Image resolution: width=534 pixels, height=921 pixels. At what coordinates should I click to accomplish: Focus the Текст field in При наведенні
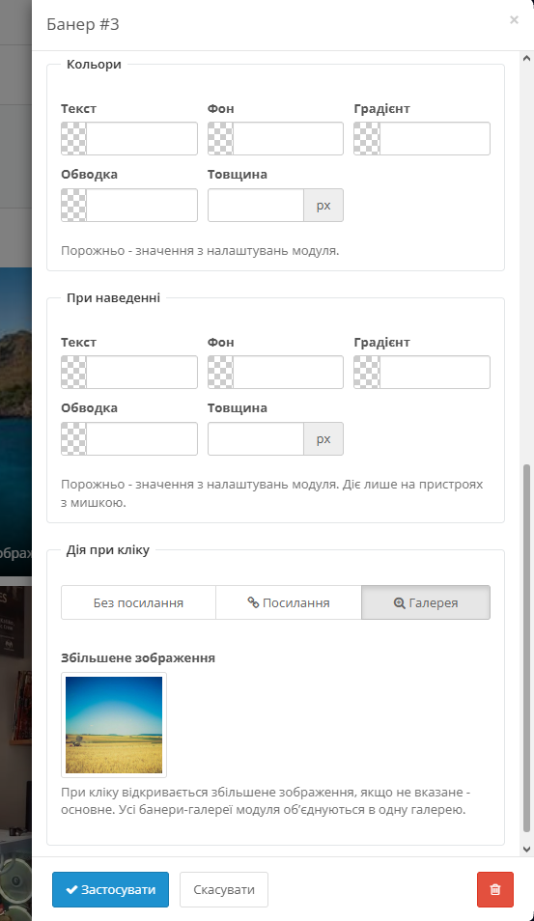coord(142,373)
